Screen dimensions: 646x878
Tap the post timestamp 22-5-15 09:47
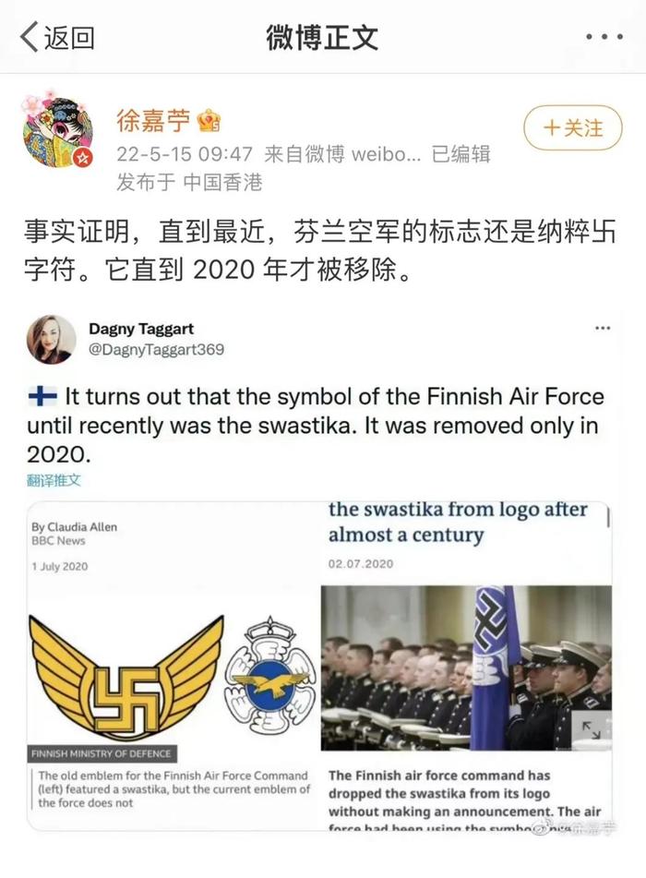click(x=185, y=154)
